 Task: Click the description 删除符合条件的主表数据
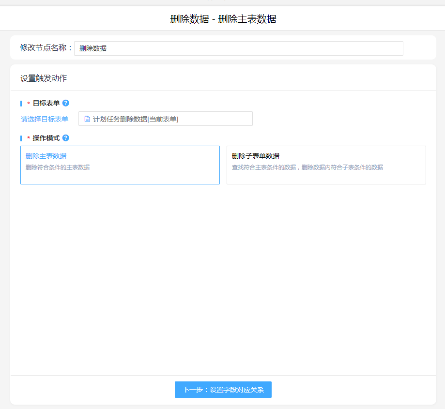(x=58, y=167)
